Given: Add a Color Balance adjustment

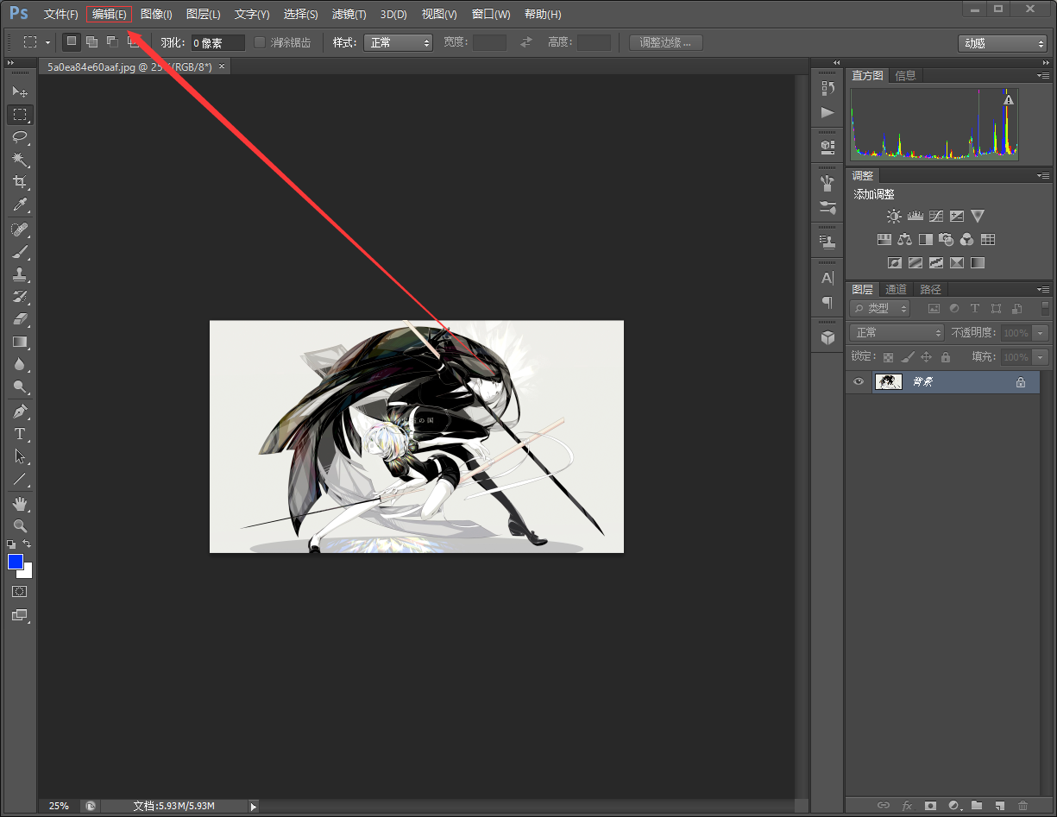Looking at the screenshot, I should click(904, 240).
